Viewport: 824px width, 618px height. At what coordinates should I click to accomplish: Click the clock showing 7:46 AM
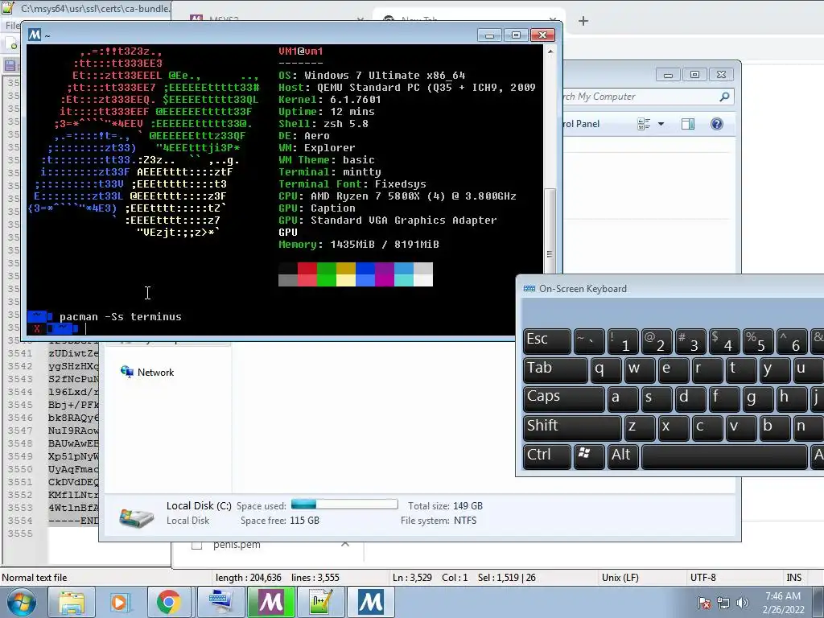pyautogui.click(x=782, y=596)
